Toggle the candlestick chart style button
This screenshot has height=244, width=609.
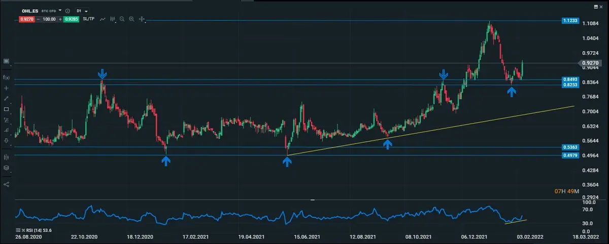tap(113, 19)
